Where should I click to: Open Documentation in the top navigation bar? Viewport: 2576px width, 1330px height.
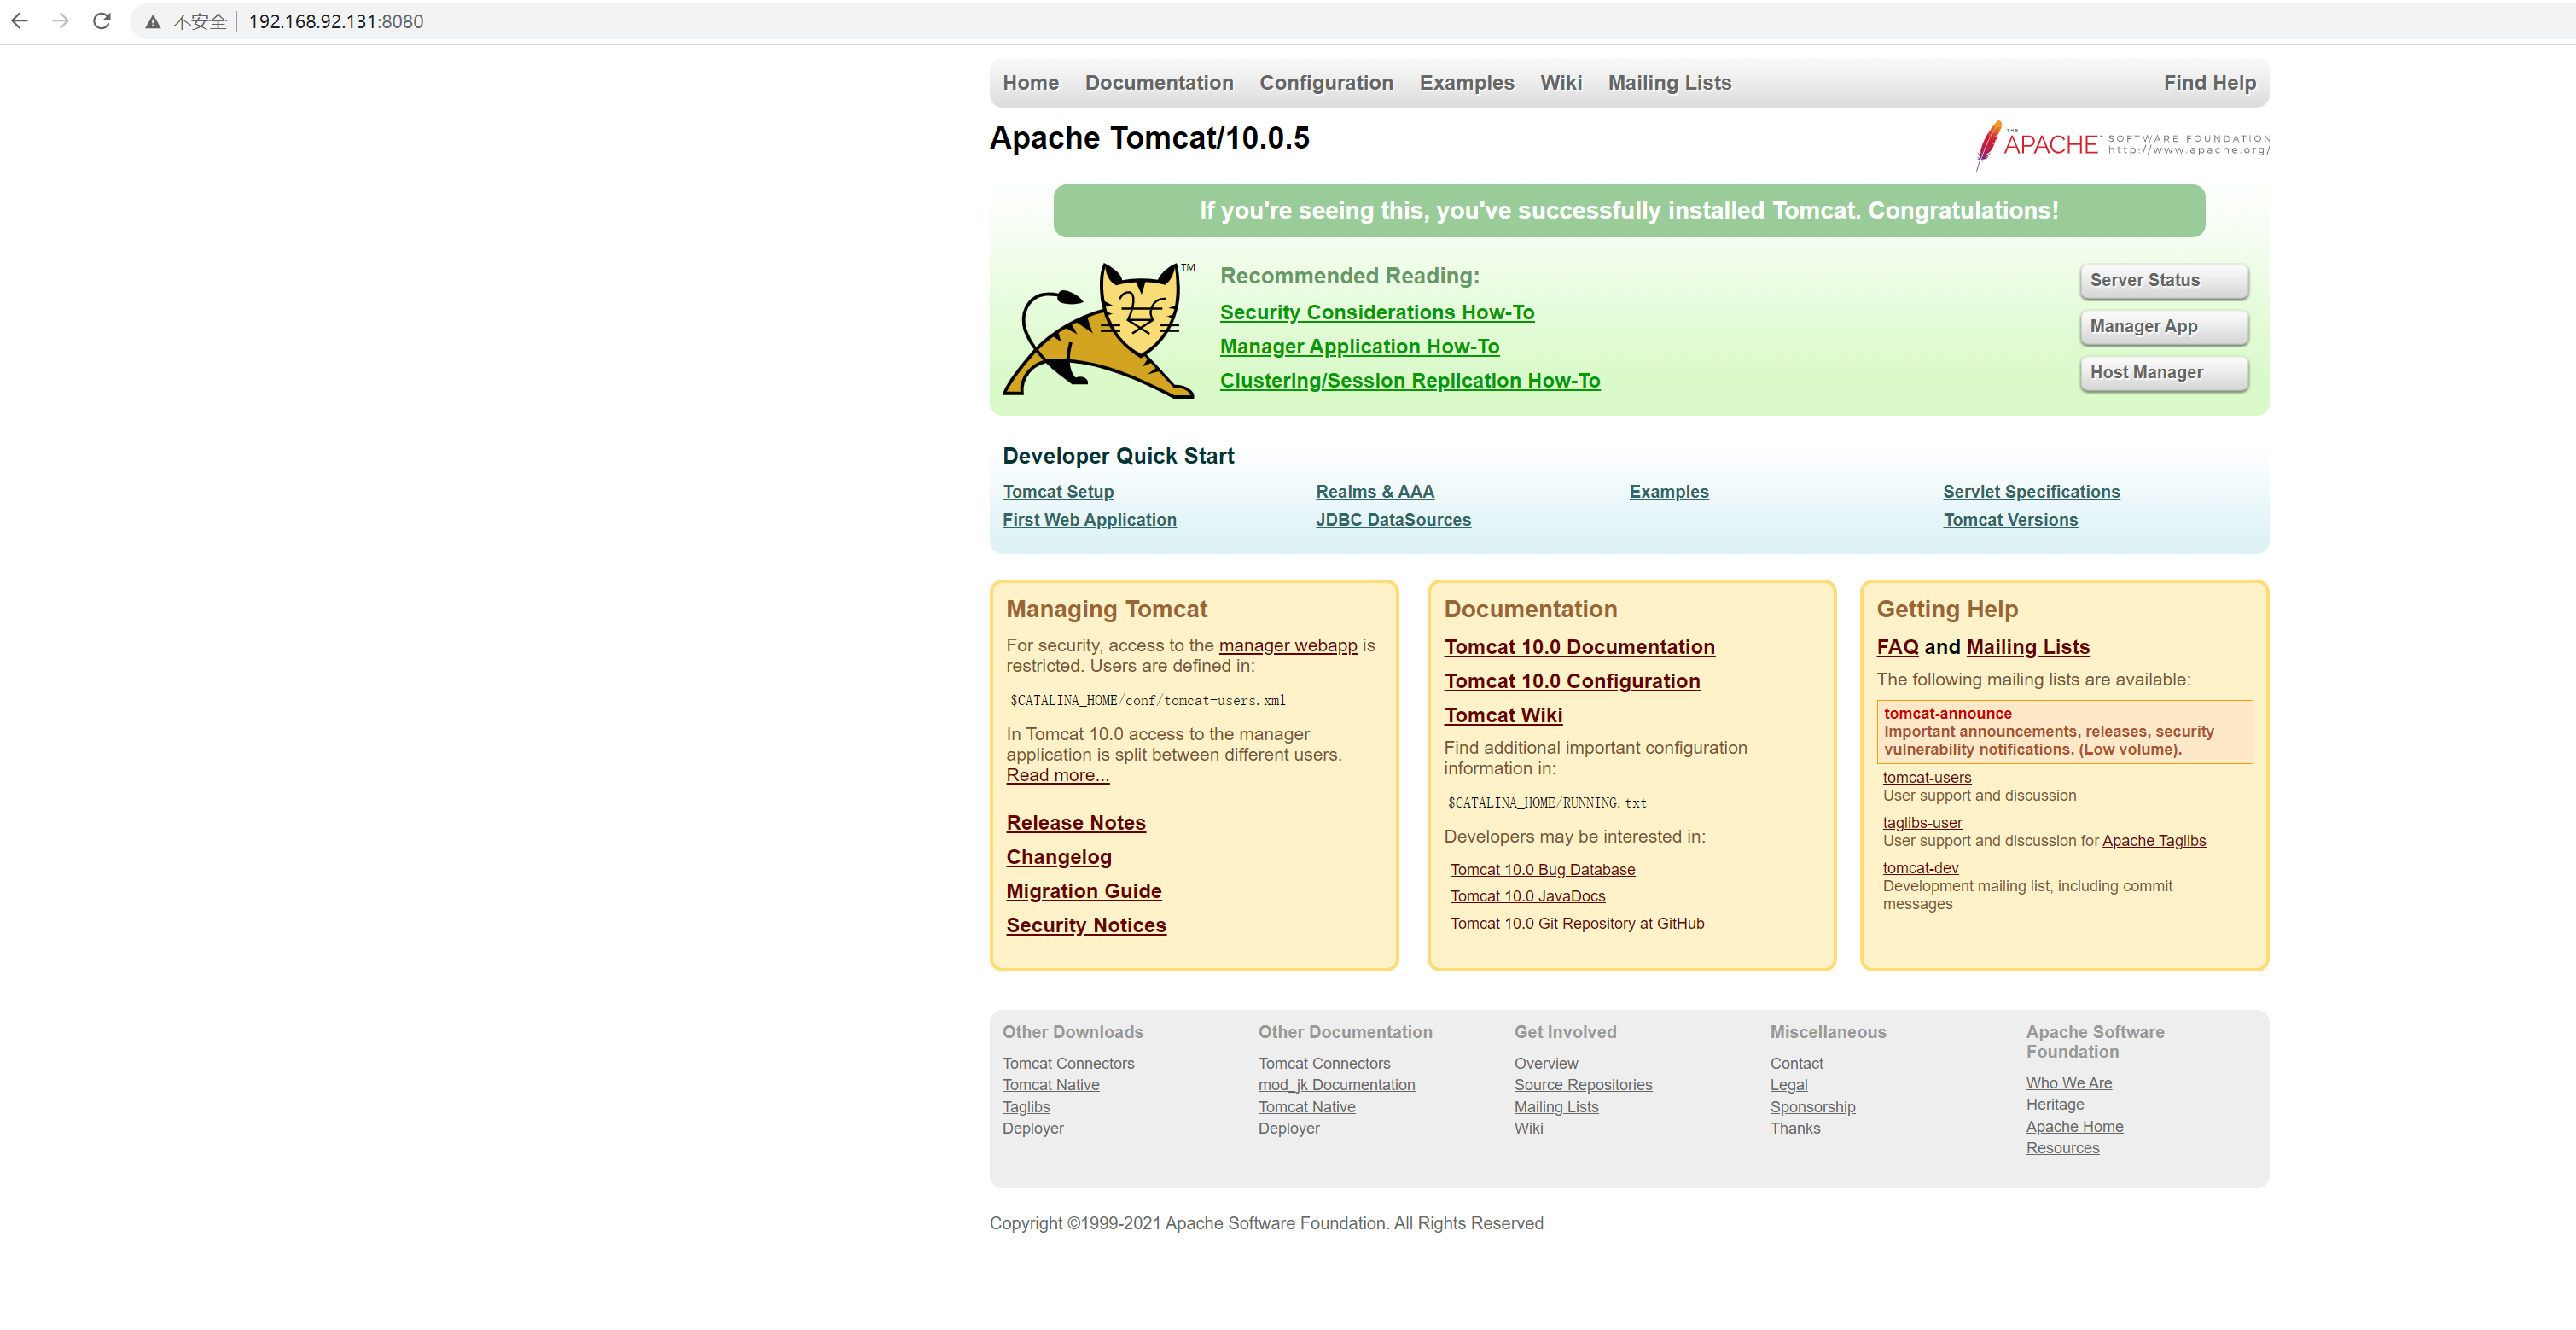(1159, 83)
